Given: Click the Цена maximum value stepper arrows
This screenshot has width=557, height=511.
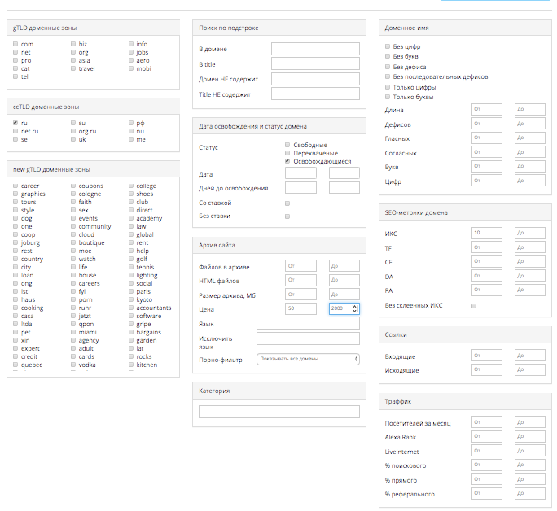Looking at the screenshot, I should click(354, 309).
